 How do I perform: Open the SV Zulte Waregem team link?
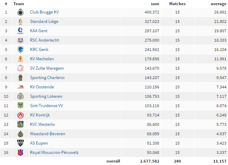(47, 68)
